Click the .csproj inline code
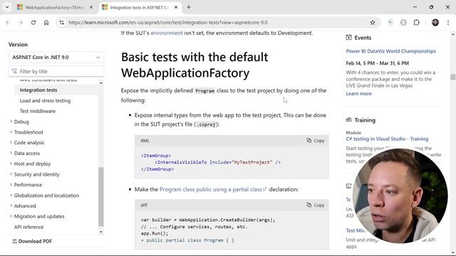This screenshot has width=456, height=256. [x=206, y=124]
